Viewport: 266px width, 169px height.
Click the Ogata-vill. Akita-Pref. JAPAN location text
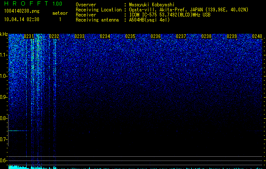point(189,10)
